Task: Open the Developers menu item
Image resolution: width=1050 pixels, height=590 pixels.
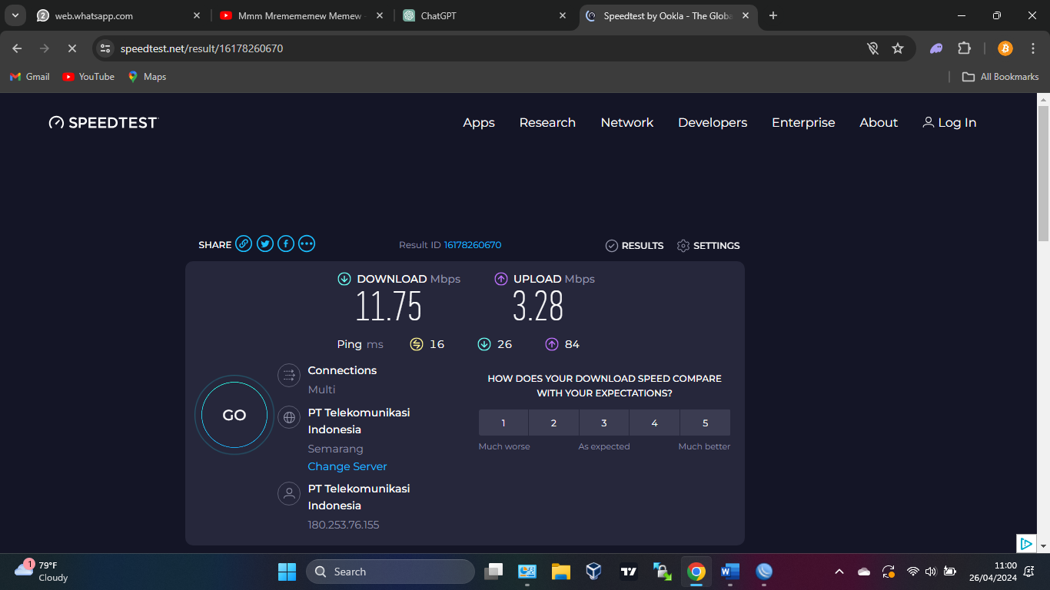Action: pos(713,123)
